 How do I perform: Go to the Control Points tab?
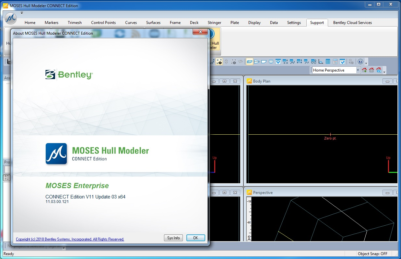point(103,23)
